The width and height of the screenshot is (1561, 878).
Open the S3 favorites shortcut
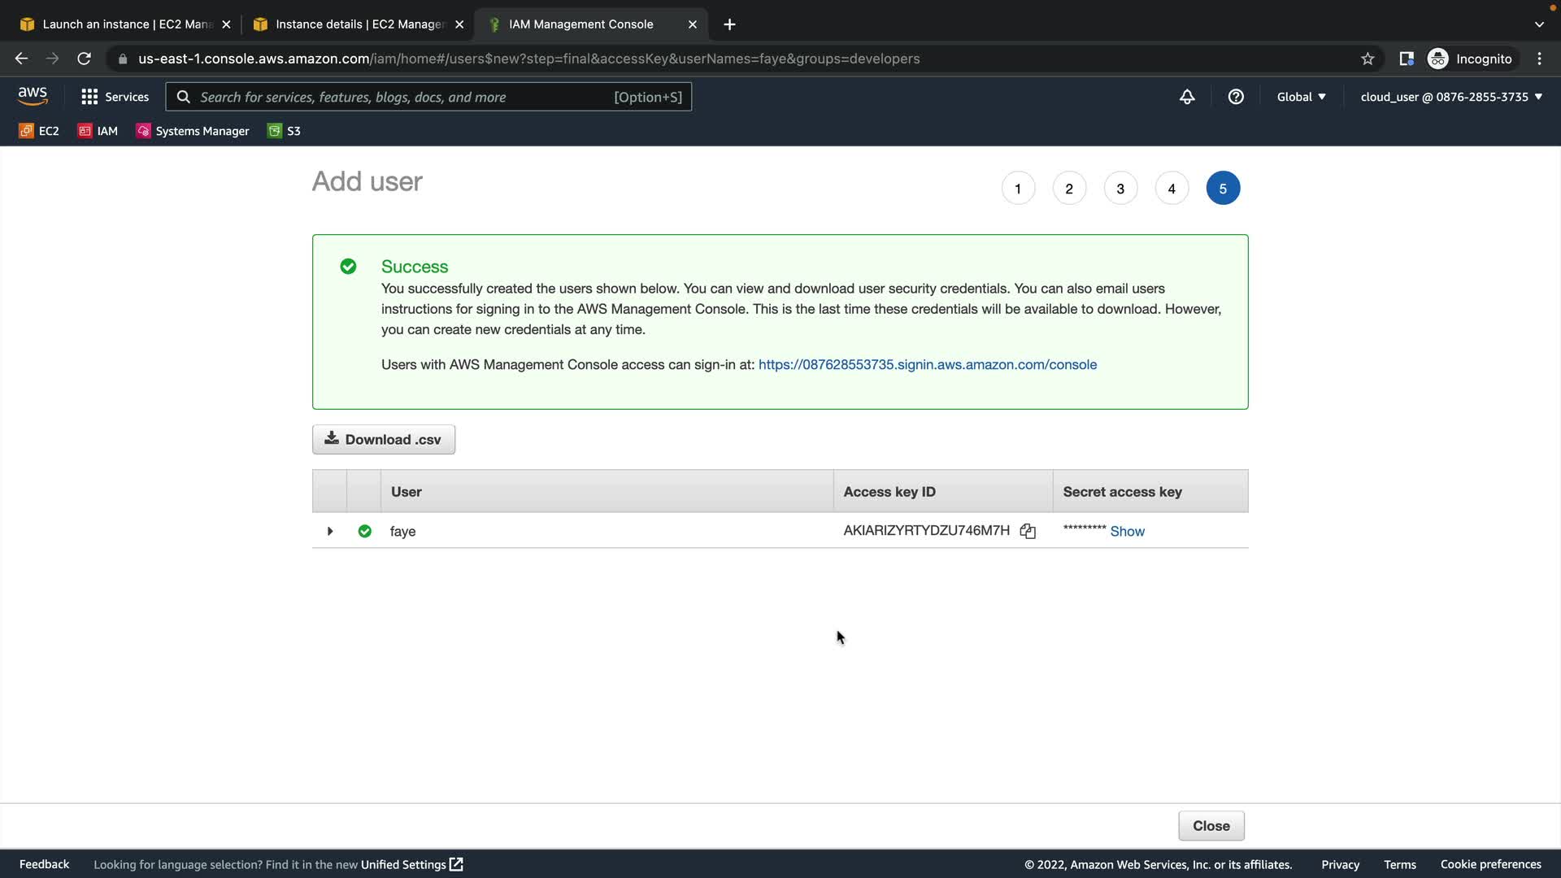tap(284, 131)
